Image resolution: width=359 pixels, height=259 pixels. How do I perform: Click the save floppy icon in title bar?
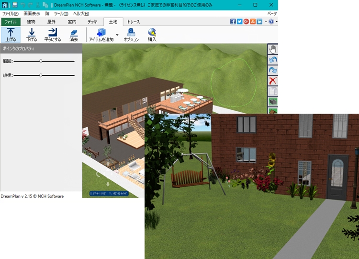coord(15,5)
